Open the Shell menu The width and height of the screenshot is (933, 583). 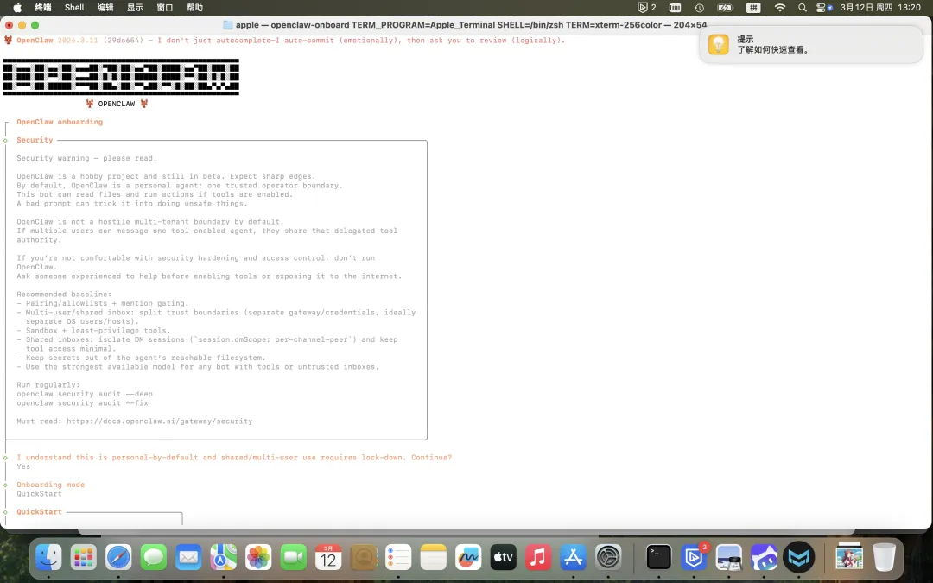point(74,7)
